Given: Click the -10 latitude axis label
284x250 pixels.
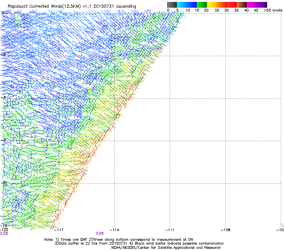Looking at the screenshot, I should coord(3,225).
